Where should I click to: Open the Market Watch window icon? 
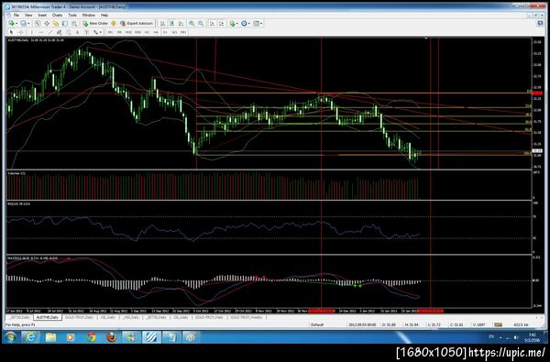point(38,24)
